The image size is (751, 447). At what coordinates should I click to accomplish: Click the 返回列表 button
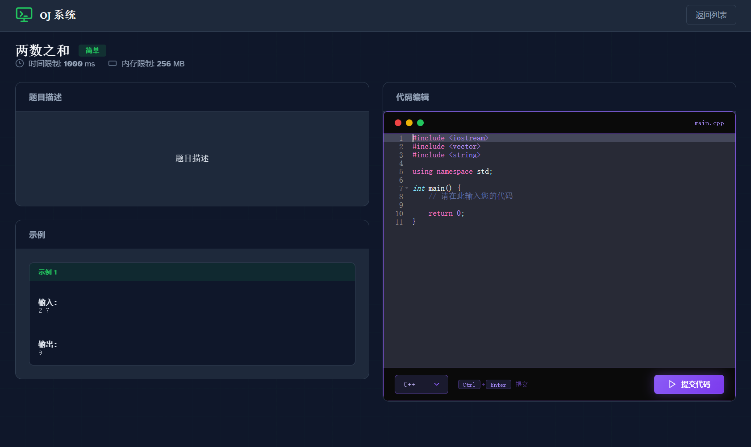point(711,15)
